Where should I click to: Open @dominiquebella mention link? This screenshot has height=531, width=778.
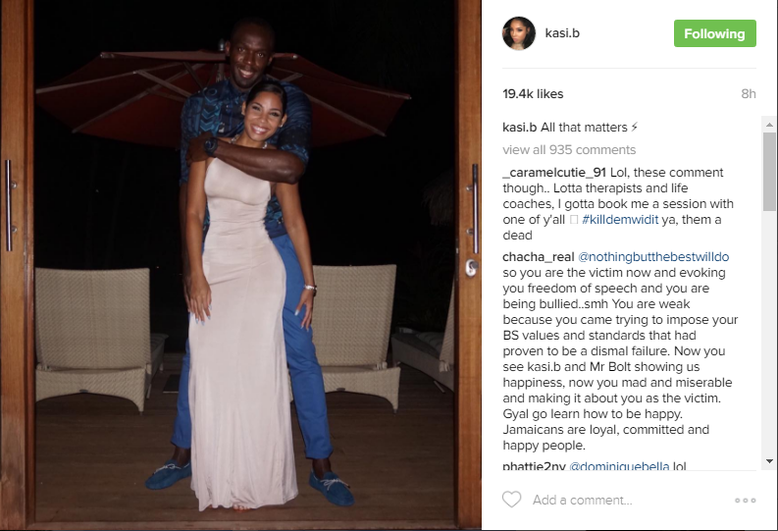point(619,466)
